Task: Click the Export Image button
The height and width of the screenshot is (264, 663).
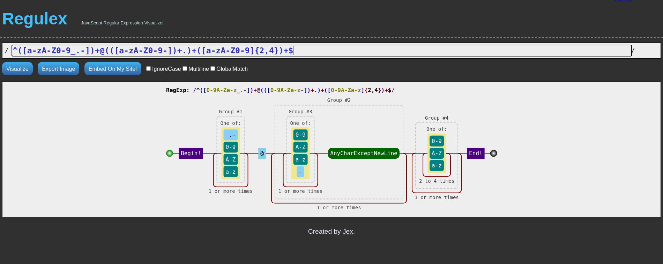Action: [58, 69]
